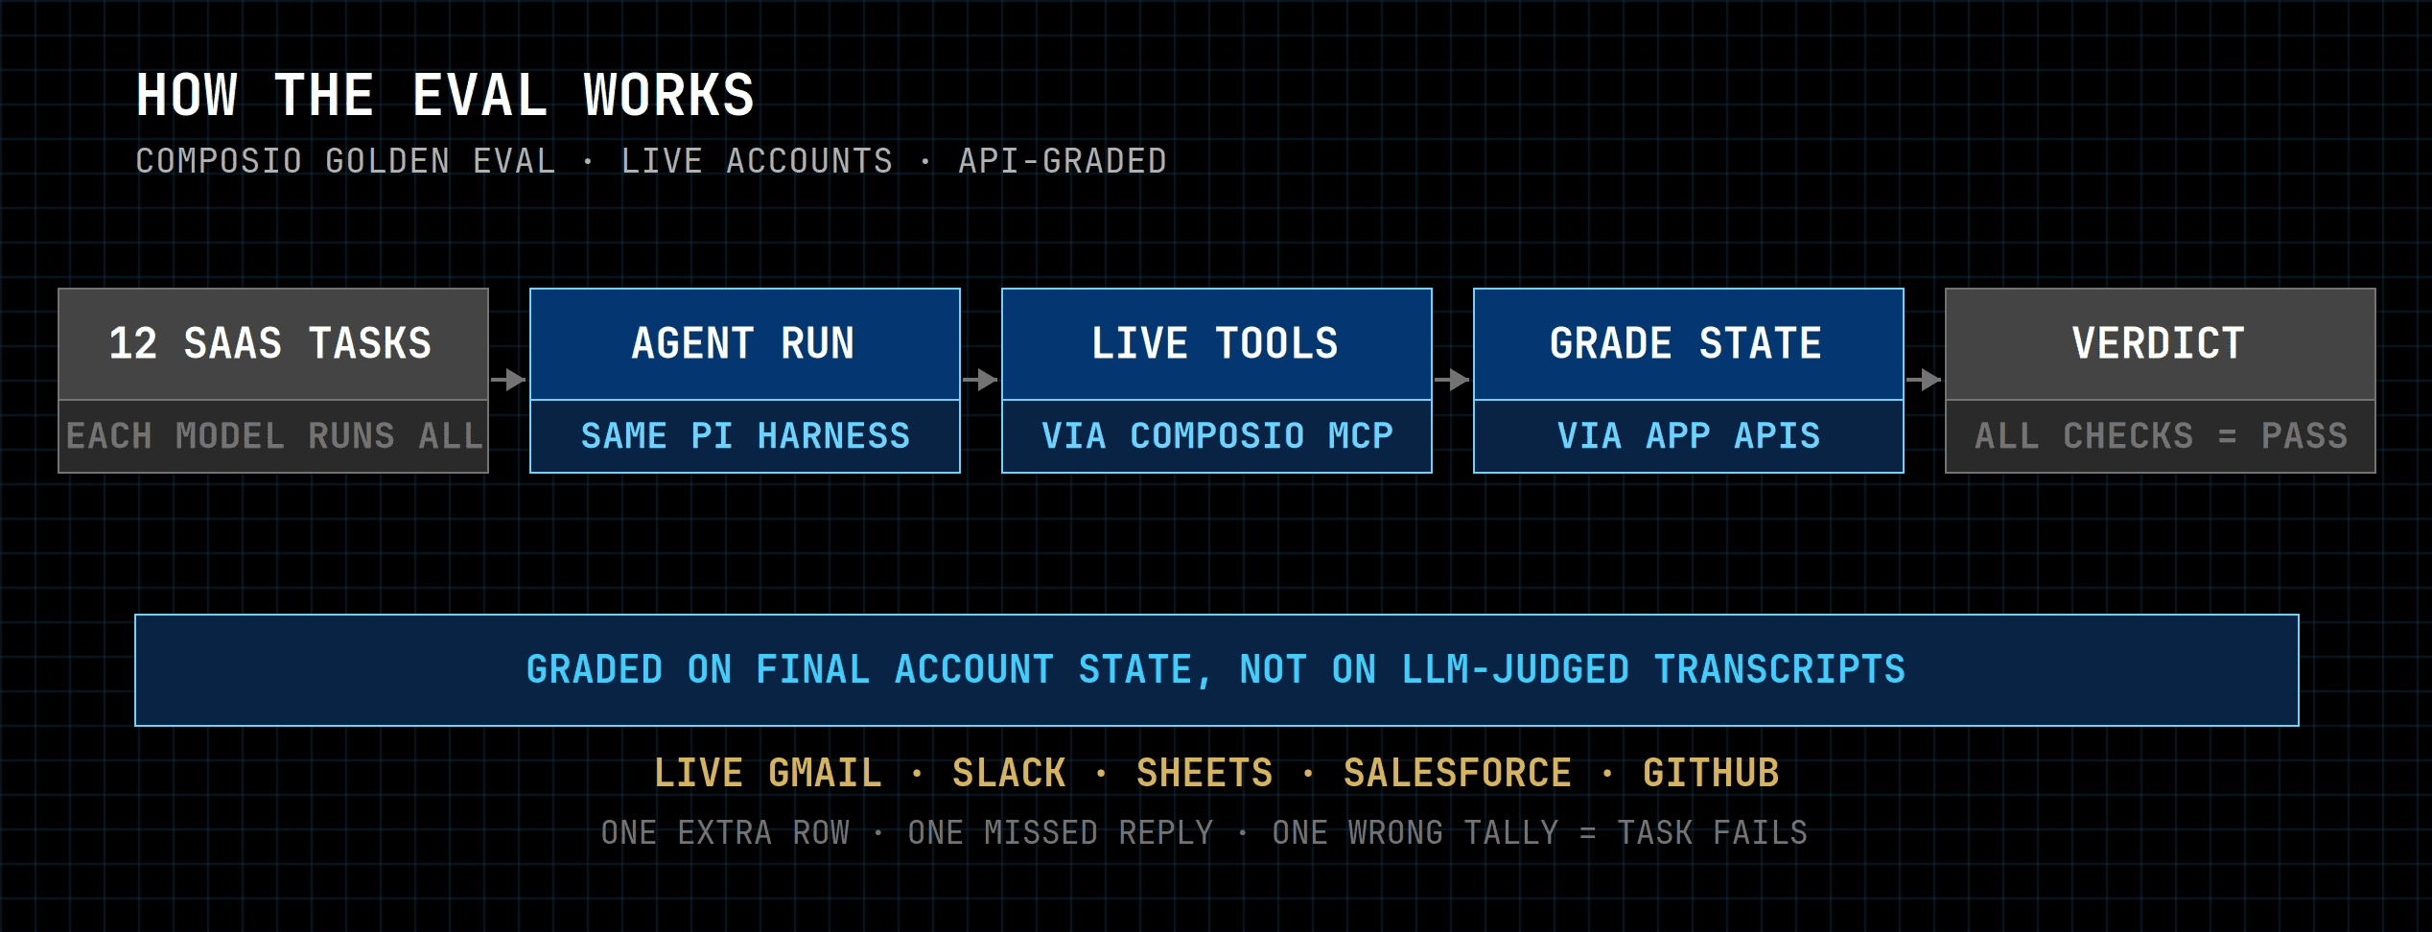The height and width of the screenshot is (932, 2432).
Task: Select the 'SLACK' label
Action: (x=1009, y=773)
